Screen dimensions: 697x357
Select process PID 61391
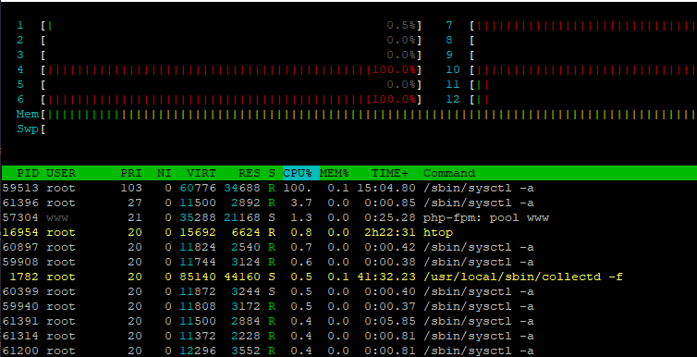(349, 321)
